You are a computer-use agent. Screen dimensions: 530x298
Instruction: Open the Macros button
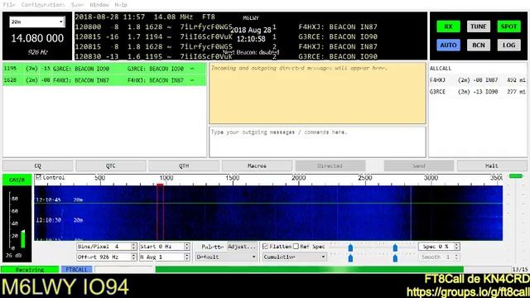click(x=257, y=166)
